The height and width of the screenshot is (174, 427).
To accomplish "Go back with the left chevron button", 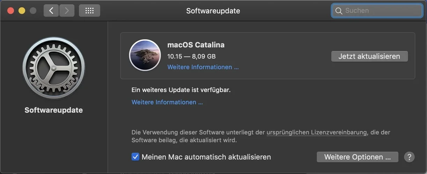I will pyautogui.click(x=51, y=10).
